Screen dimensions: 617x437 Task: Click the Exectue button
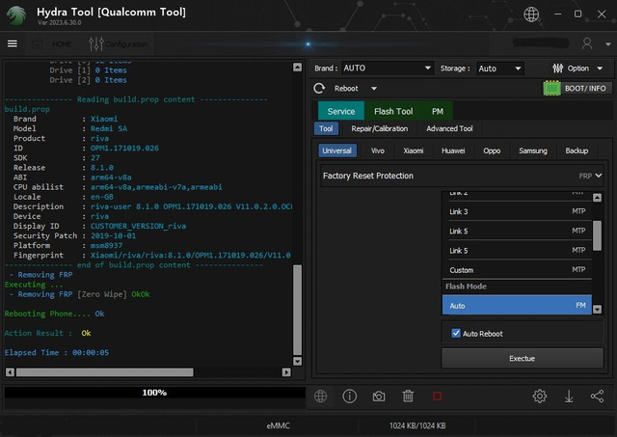(x=523, y=358)
